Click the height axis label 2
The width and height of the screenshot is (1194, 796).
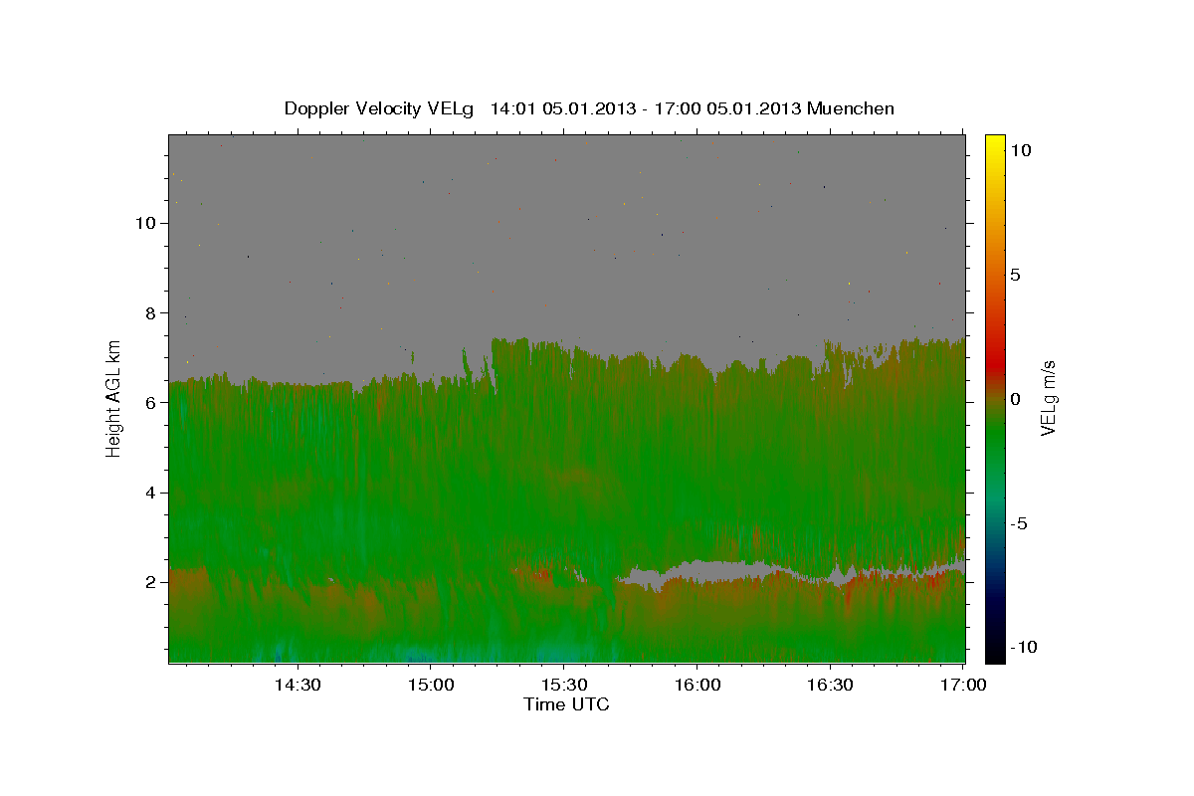[x=152, y=582]
